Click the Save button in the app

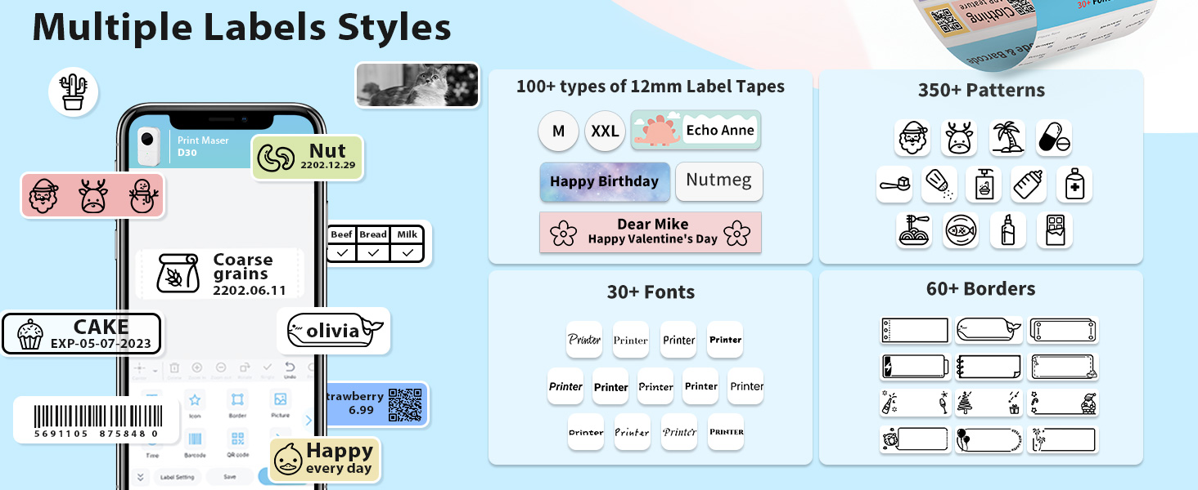click(230, 477)
